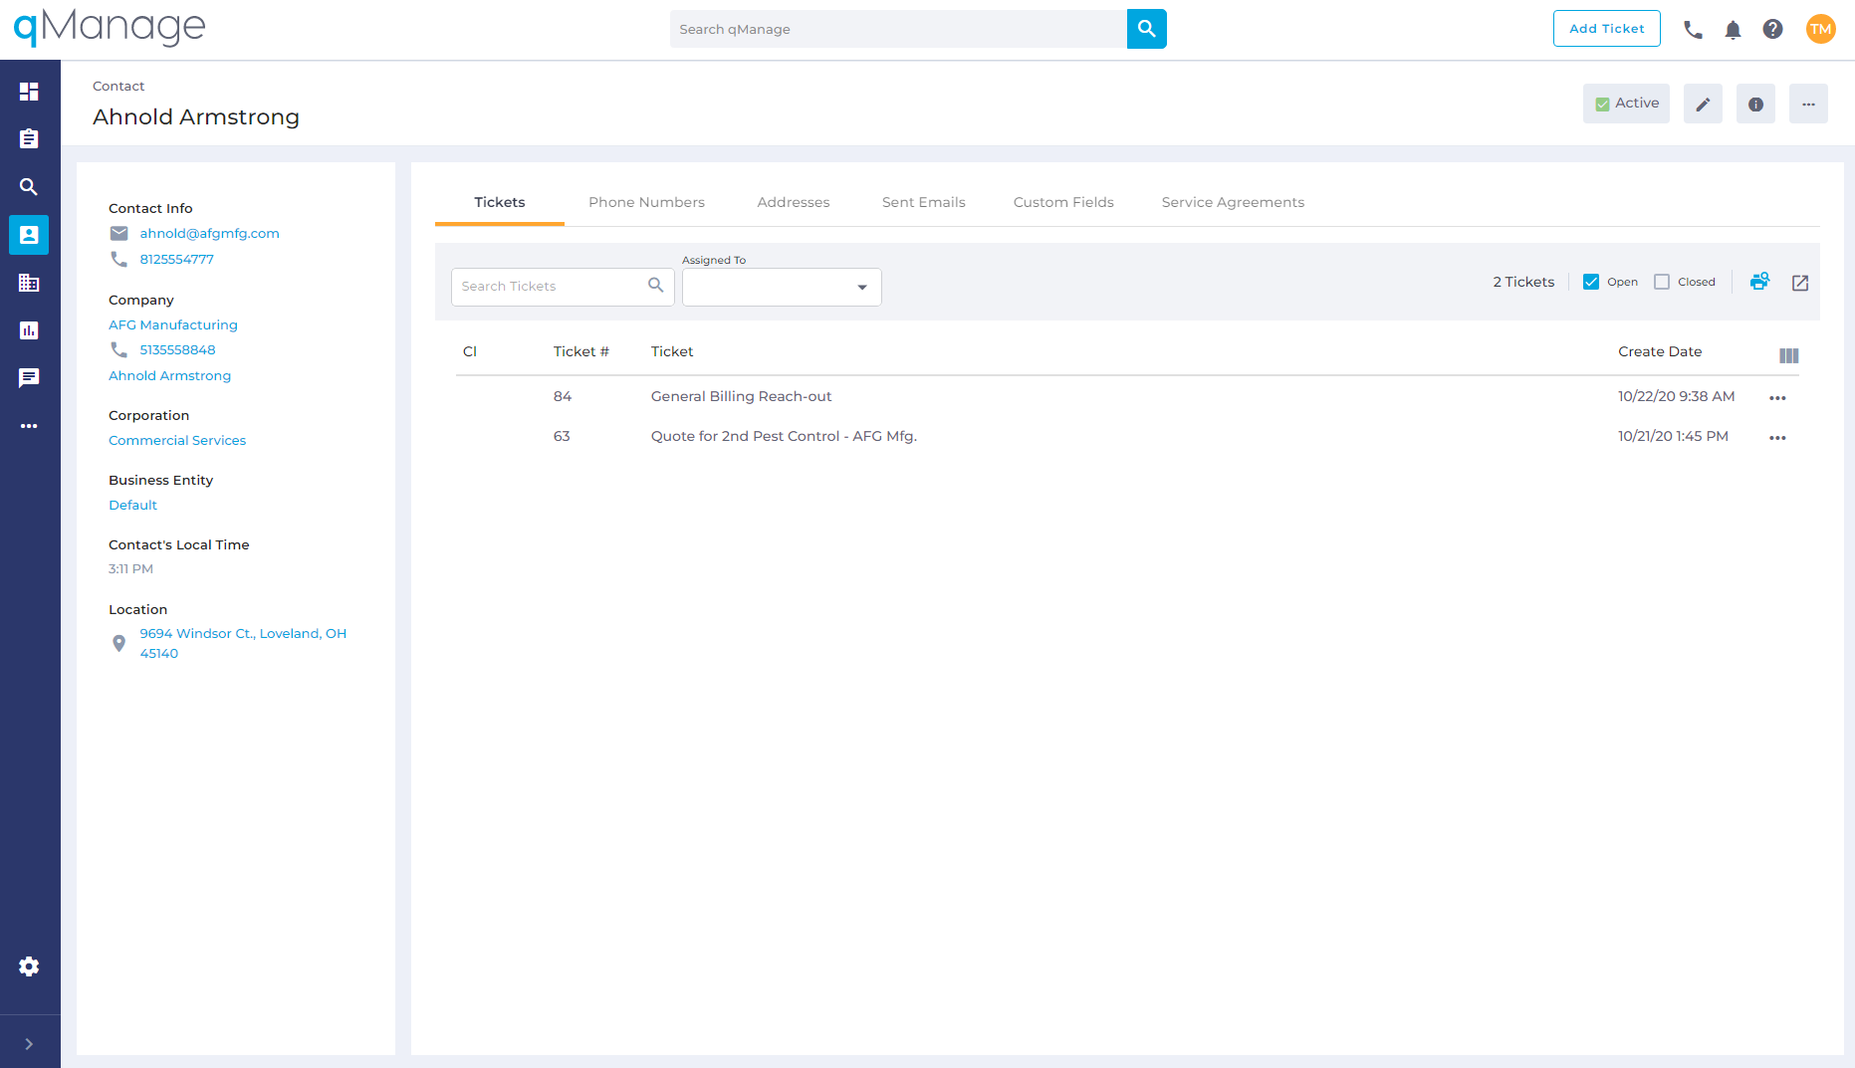This screenshot has width=1855, height=1068.
Task: Switch to the Sent Emails tab
Action: (923, 202)
